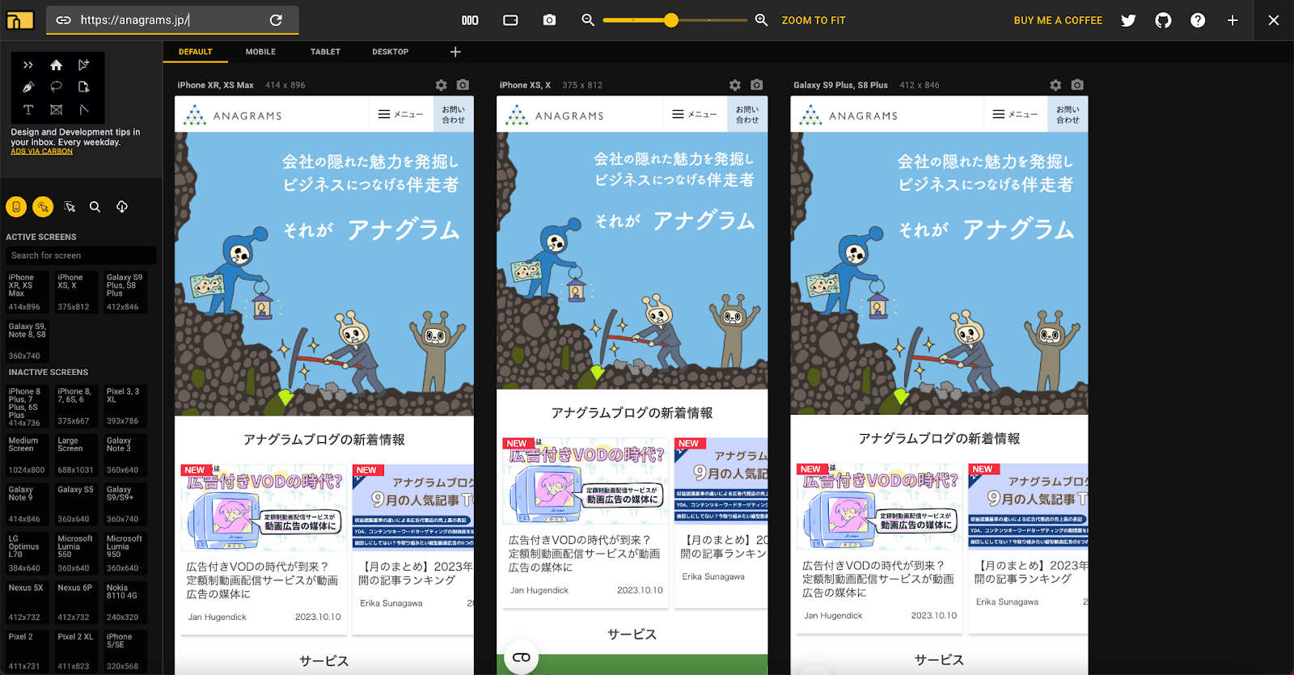Click the ZOOM TO FIT button
Screen dimensions: 1294x675
click(813, 20)
